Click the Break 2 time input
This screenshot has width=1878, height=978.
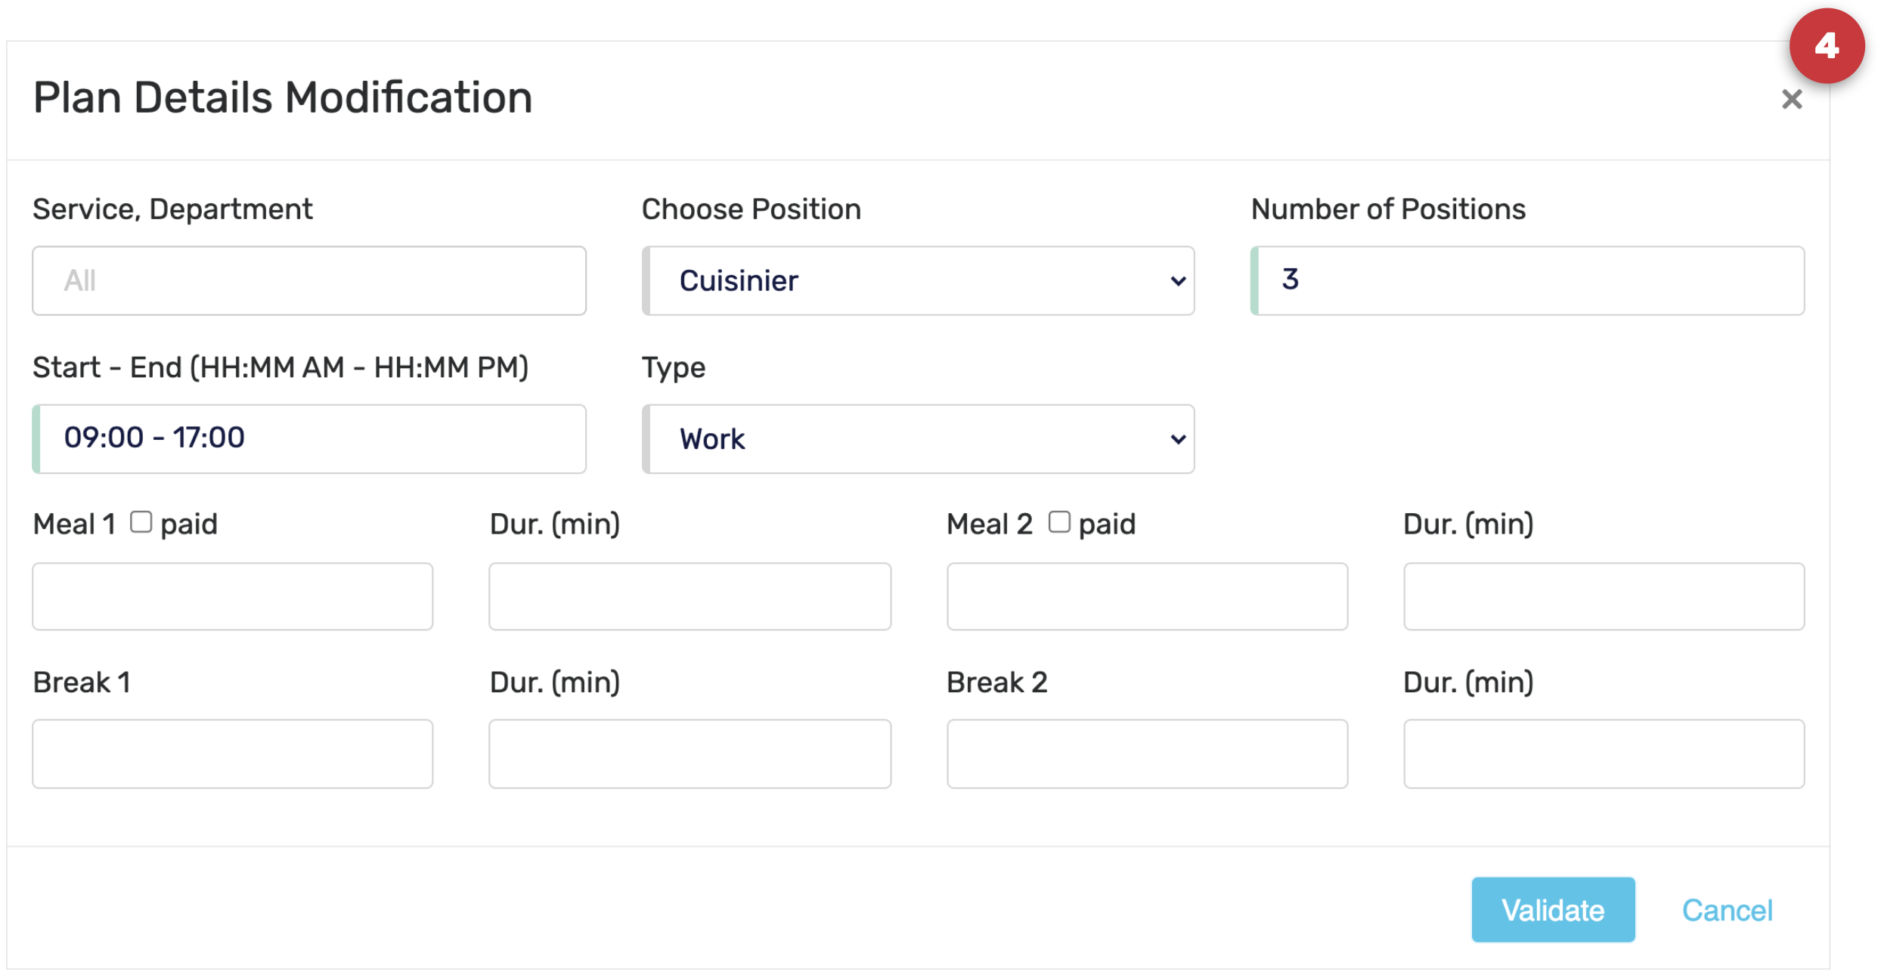click(1146, 754)
